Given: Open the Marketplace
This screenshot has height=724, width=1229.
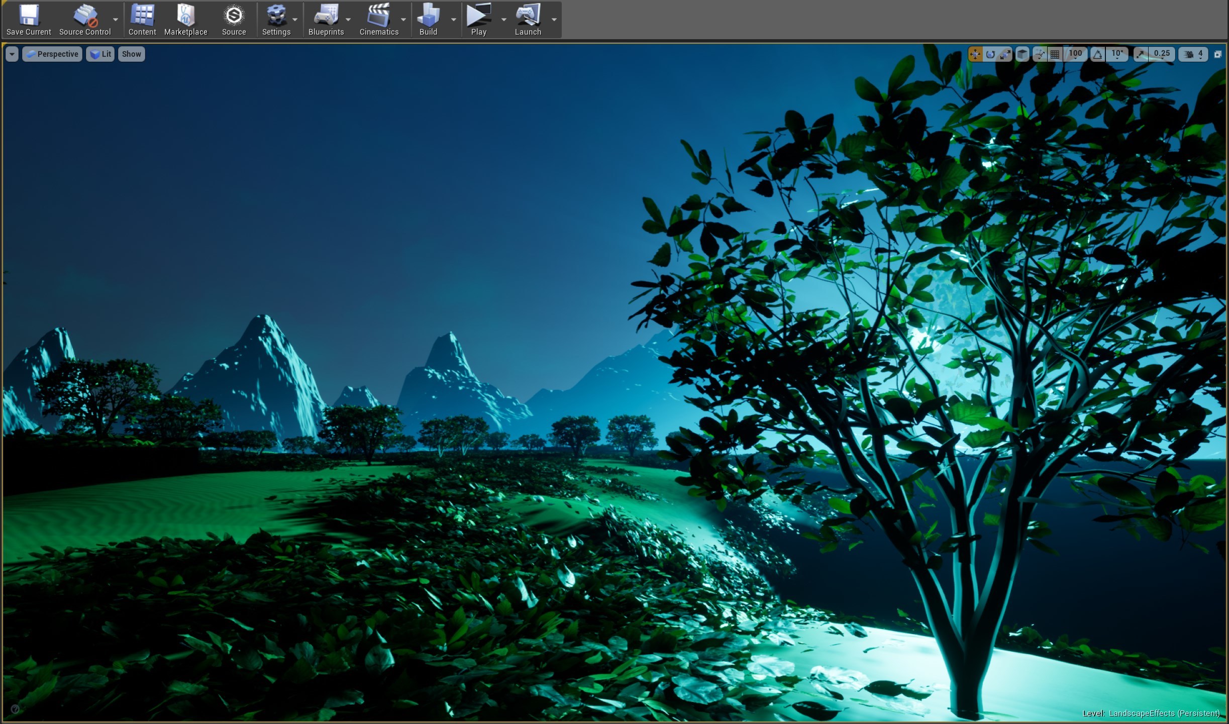Looking at the screenshot, I should click(x=185, y=19).
